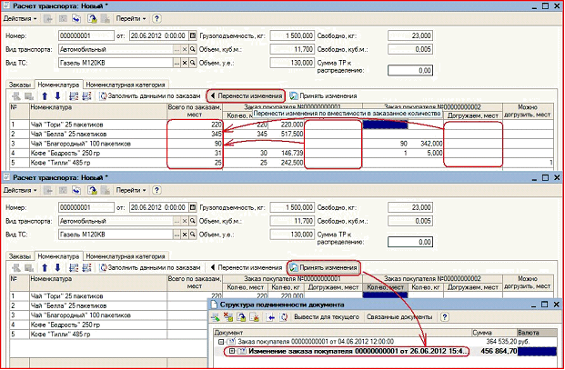Click Связанные документы
The width and height of the screenshot is (565, 370).
pos(399,317)
